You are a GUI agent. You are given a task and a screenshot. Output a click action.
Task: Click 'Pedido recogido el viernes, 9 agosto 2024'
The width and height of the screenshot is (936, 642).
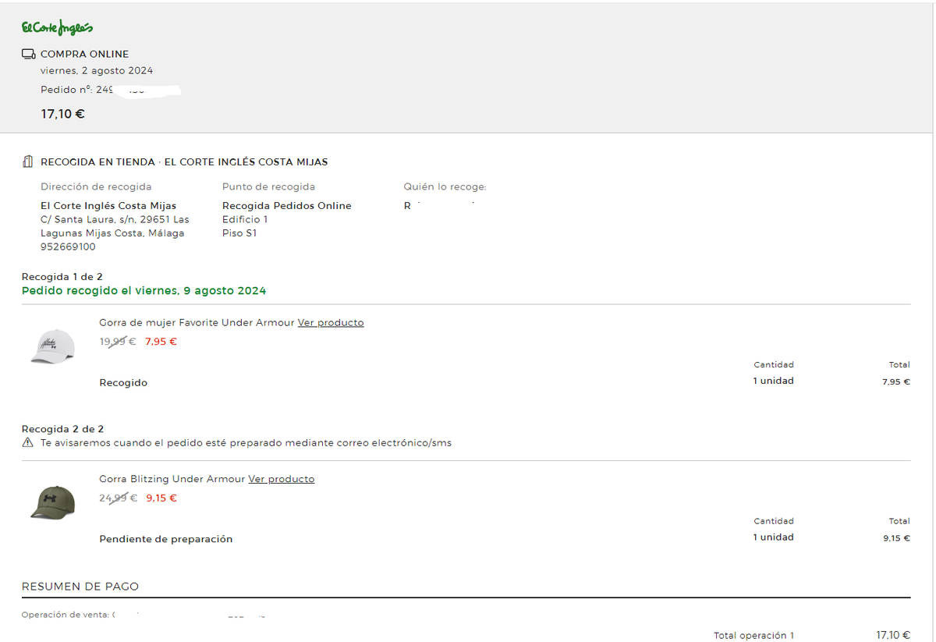[x=144, y=291]
